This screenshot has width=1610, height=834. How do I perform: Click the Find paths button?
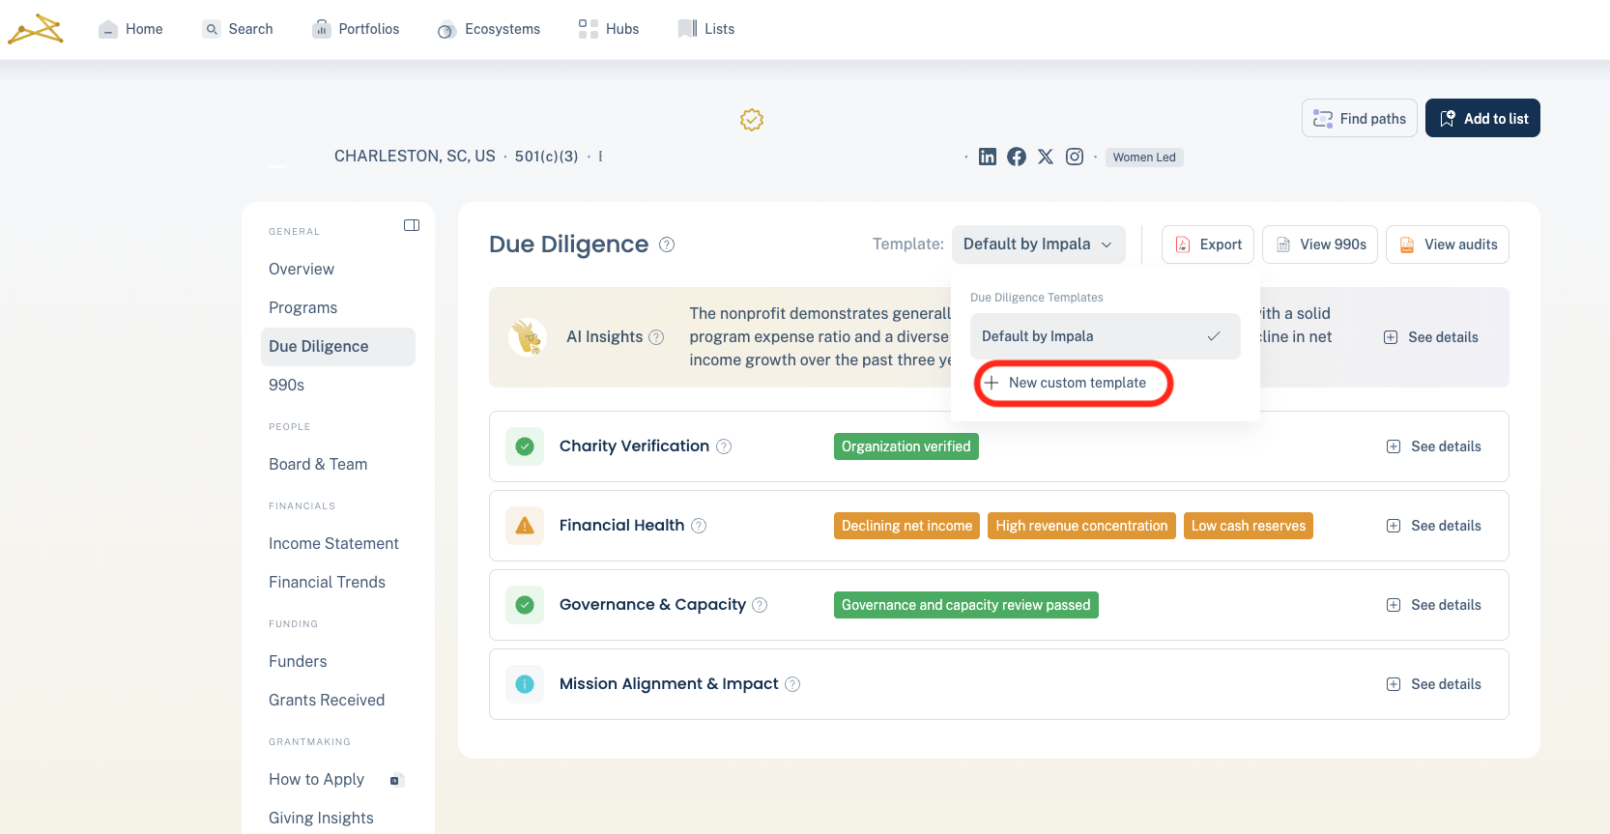coord(1360,118)
